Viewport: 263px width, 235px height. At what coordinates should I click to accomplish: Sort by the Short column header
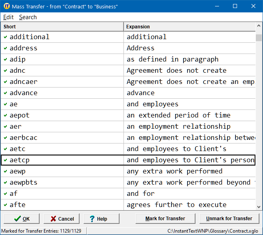tap(62, 27)
